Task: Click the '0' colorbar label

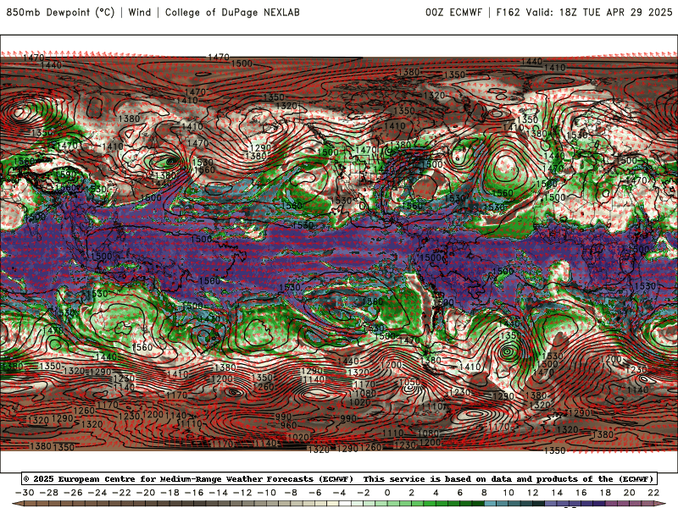Action: point(387,493)
